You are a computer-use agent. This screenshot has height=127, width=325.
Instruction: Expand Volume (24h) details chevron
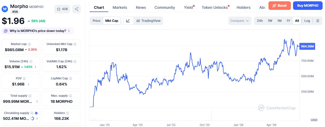pyautogui.click(x=35, y=67)
